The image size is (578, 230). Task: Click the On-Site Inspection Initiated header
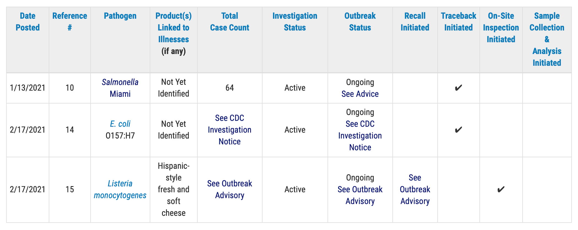click(501, 27)
